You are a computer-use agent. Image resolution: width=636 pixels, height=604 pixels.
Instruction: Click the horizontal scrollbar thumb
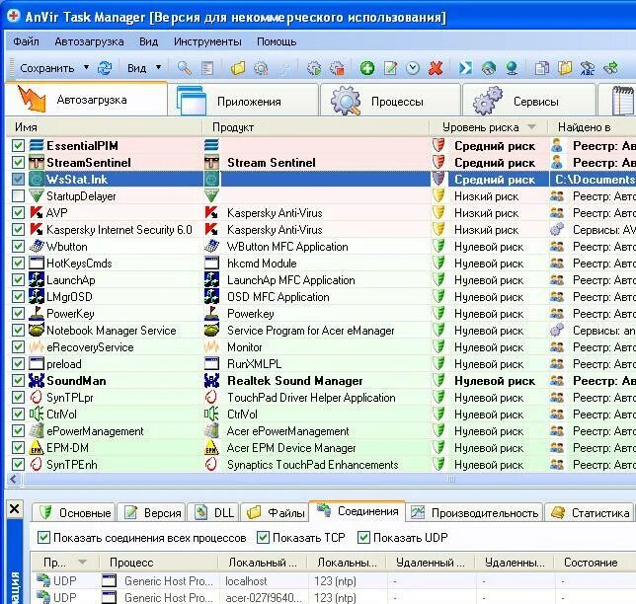(450, 479)
